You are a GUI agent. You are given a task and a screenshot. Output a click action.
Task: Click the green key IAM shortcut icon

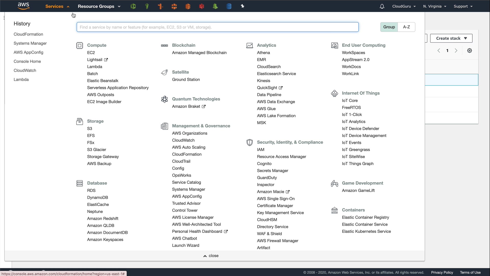tap(147, 6)
